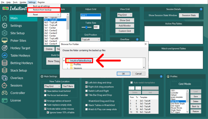The image size is (208, 119).
Task: Confirm folder with OK button
Action: point(123,74)
